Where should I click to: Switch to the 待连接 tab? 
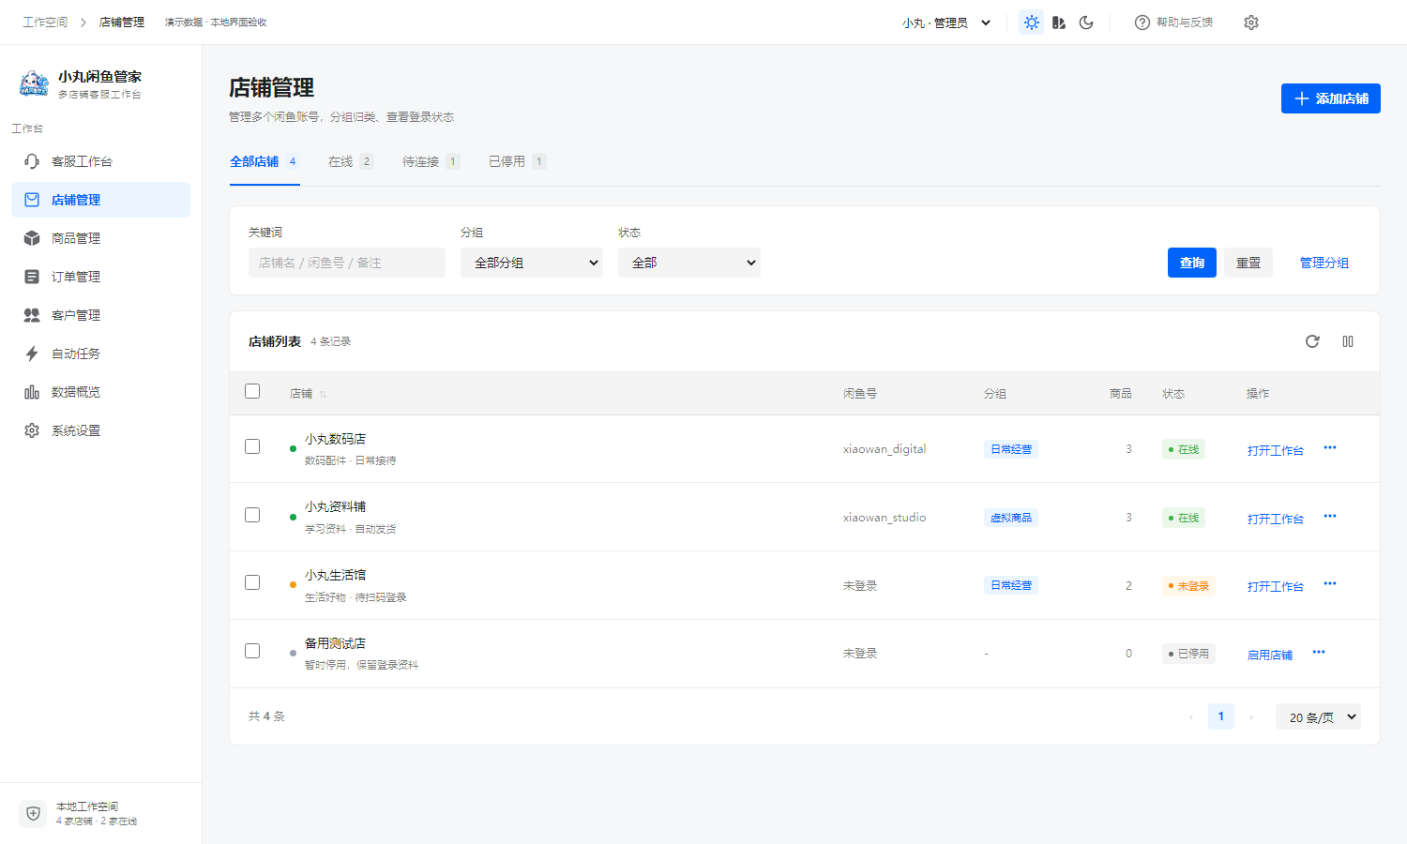(431, 161)
